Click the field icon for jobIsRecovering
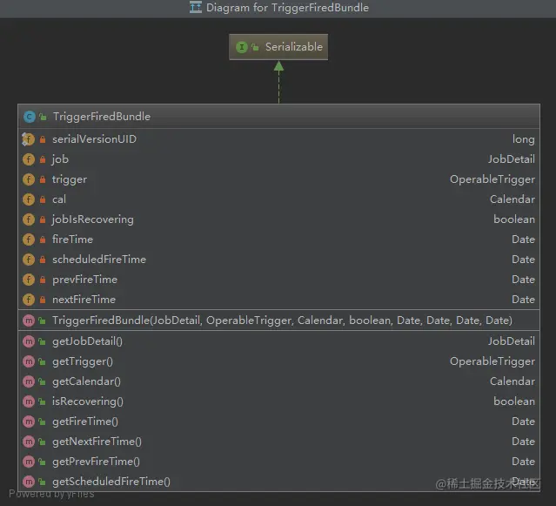Screen dimensions: 556x506 coord(29,219)
